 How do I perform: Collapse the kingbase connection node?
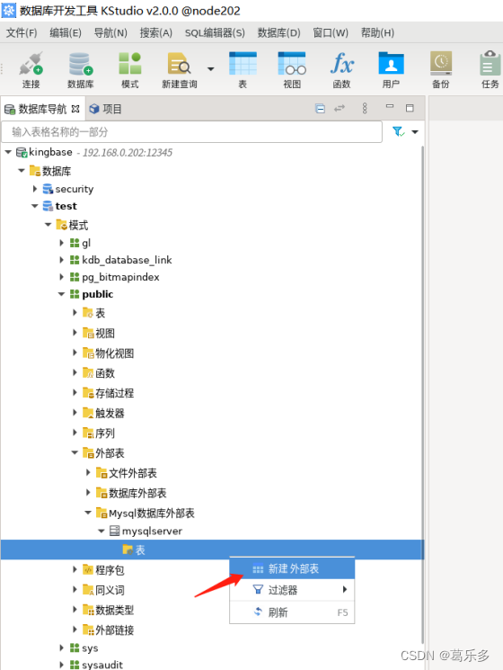[x=8, y=152]
